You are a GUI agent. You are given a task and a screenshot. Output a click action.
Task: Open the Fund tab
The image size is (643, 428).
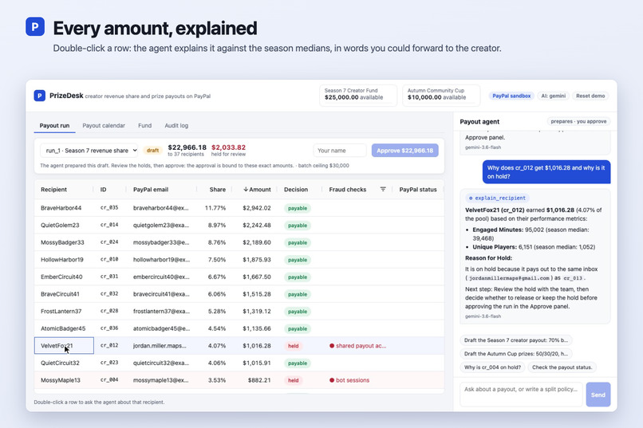(144, 125)
